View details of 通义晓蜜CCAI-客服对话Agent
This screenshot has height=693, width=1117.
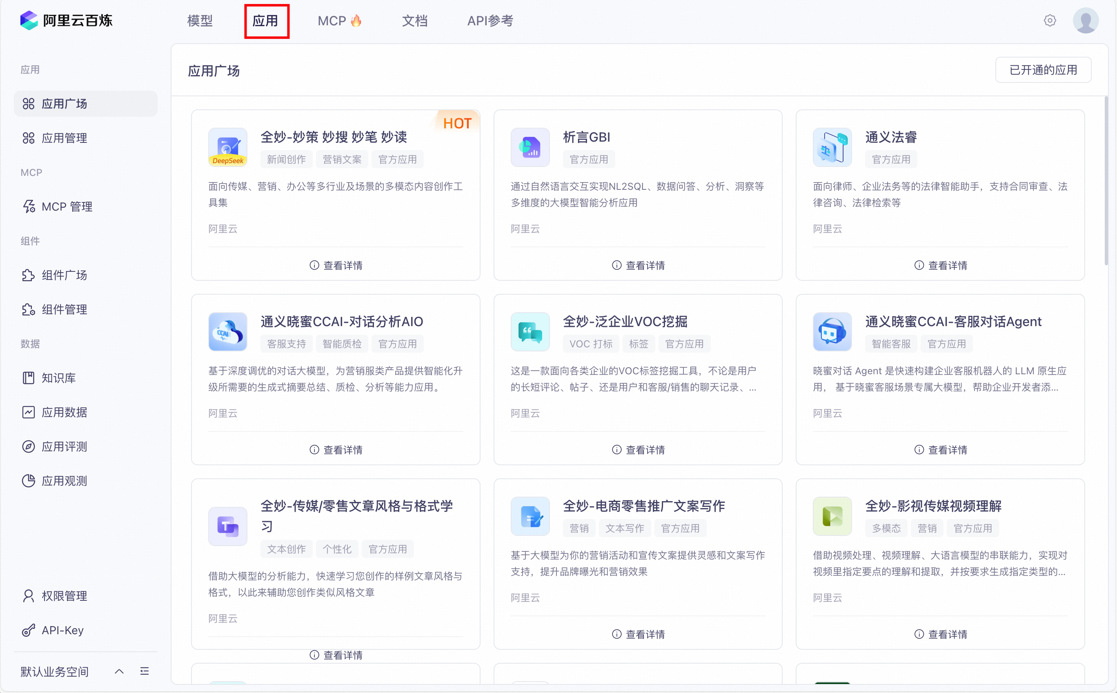pos(941,450)
